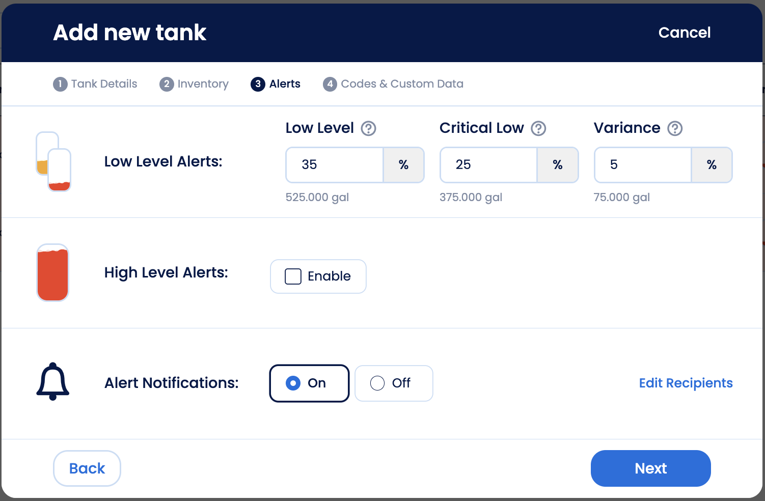Screen dimensions: 765x501
Task: Click the Variance help question icon
Action: 675,128
